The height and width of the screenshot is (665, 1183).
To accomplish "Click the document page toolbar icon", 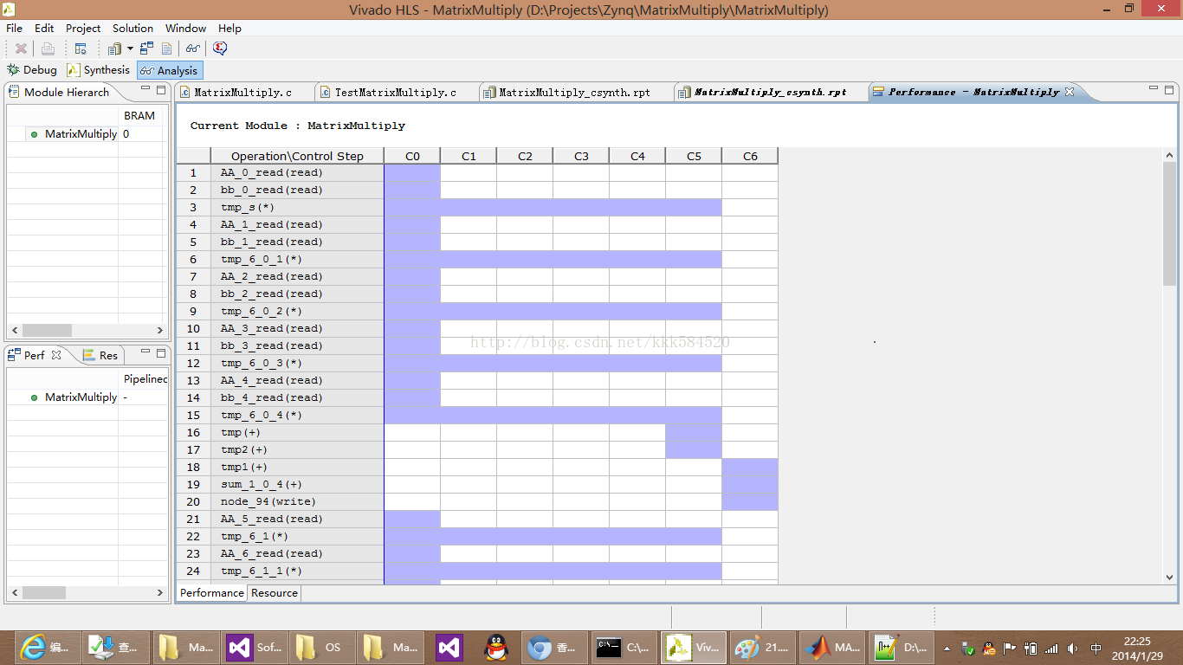I will tap(167, 49).
